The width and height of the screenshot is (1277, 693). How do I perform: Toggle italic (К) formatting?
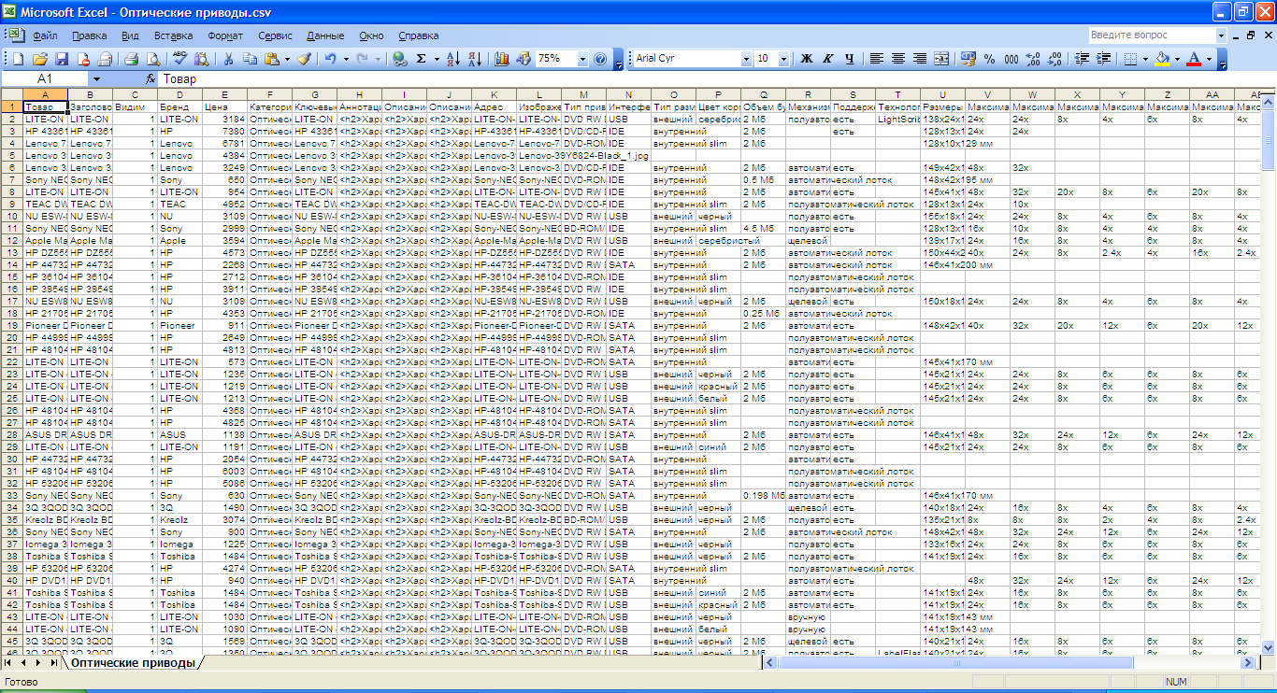tap(828, 59)
